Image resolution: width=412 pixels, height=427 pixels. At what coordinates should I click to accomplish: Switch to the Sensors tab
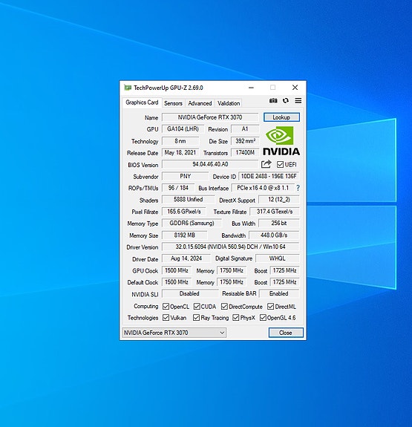click(x=173, y=103)
